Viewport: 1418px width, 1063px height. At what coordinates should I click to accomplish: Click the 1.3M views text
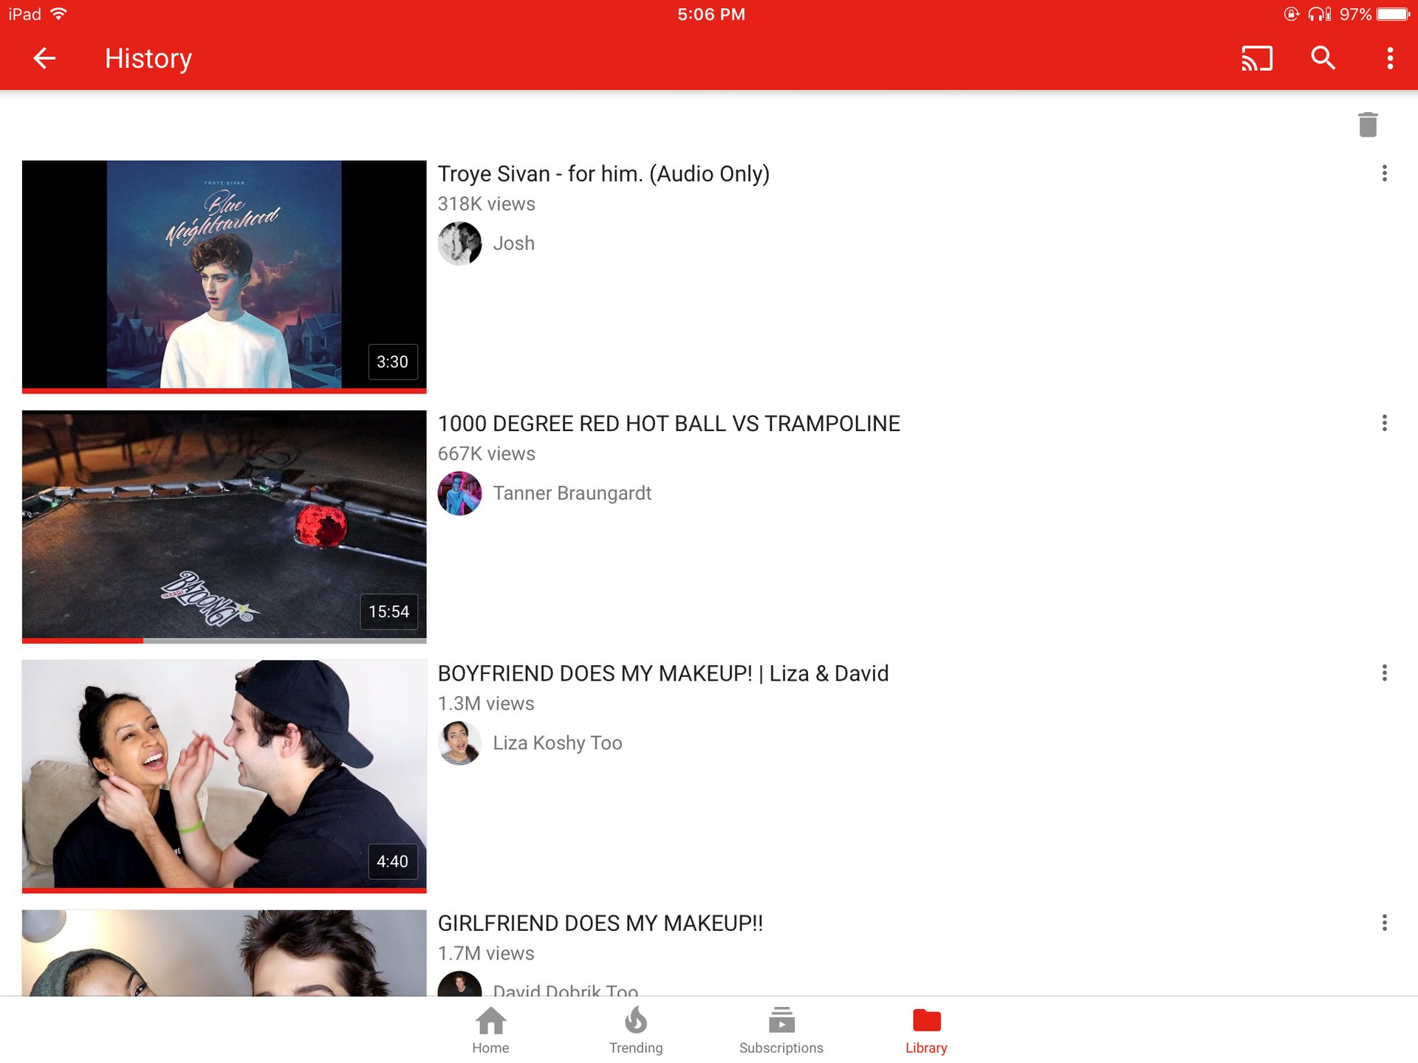[x=486, y=703]
